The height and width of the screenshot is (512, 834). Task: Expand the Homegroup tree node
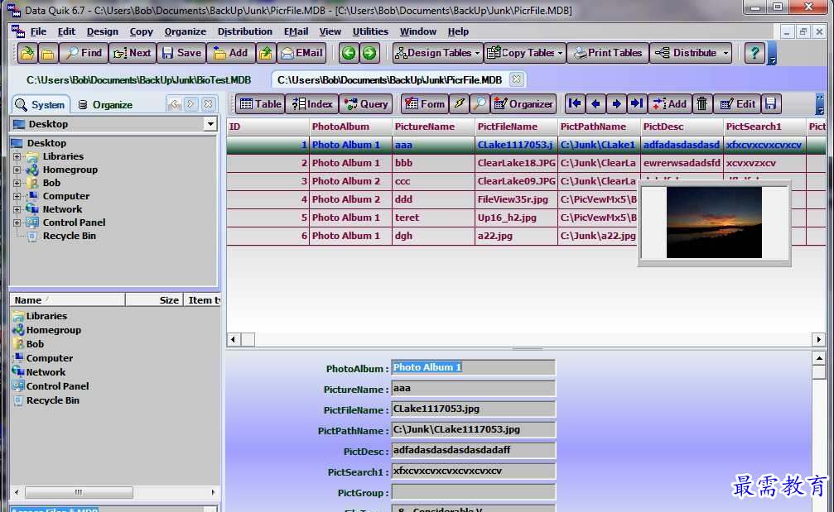[17, 170]
